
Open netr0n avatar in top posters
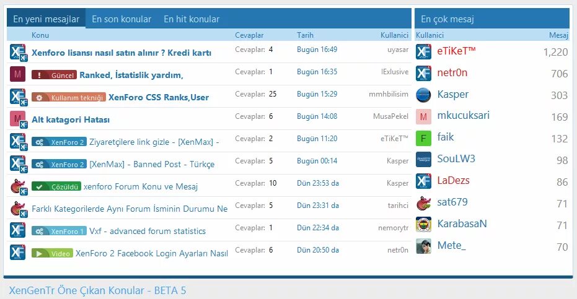(x=423, y=73)
